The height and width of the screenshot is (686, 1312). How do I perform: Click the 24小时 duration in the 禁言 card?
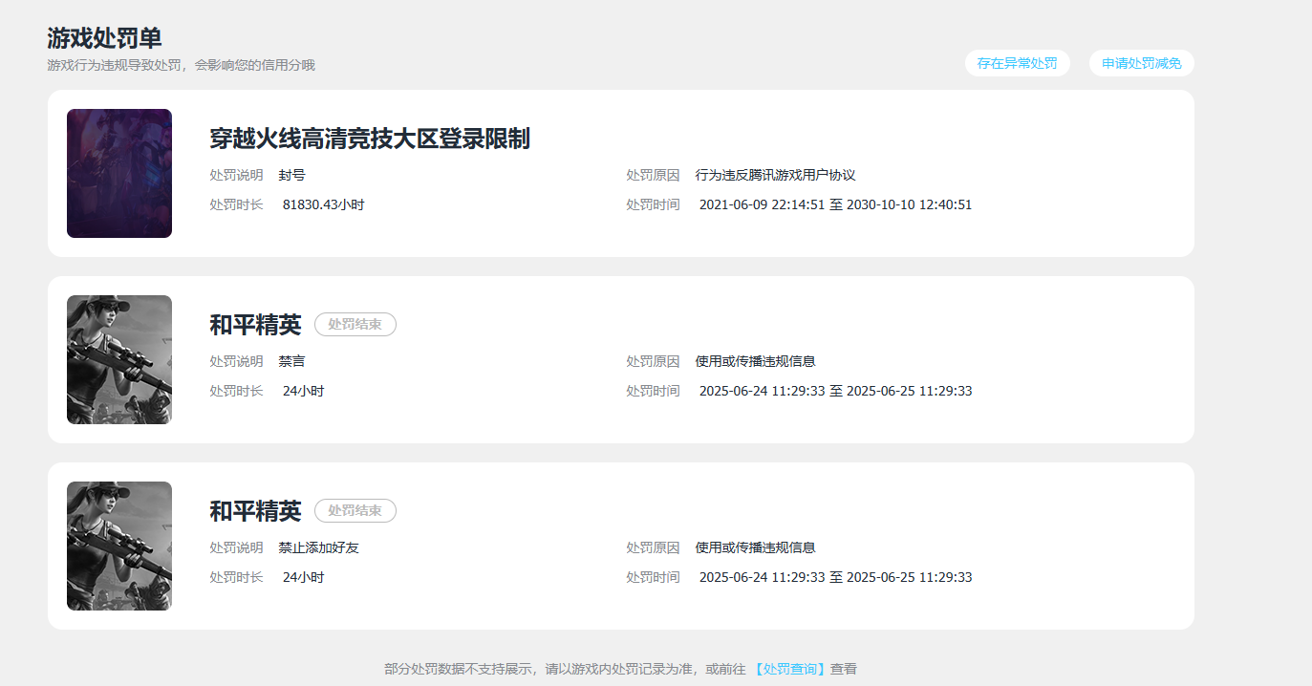303,391
